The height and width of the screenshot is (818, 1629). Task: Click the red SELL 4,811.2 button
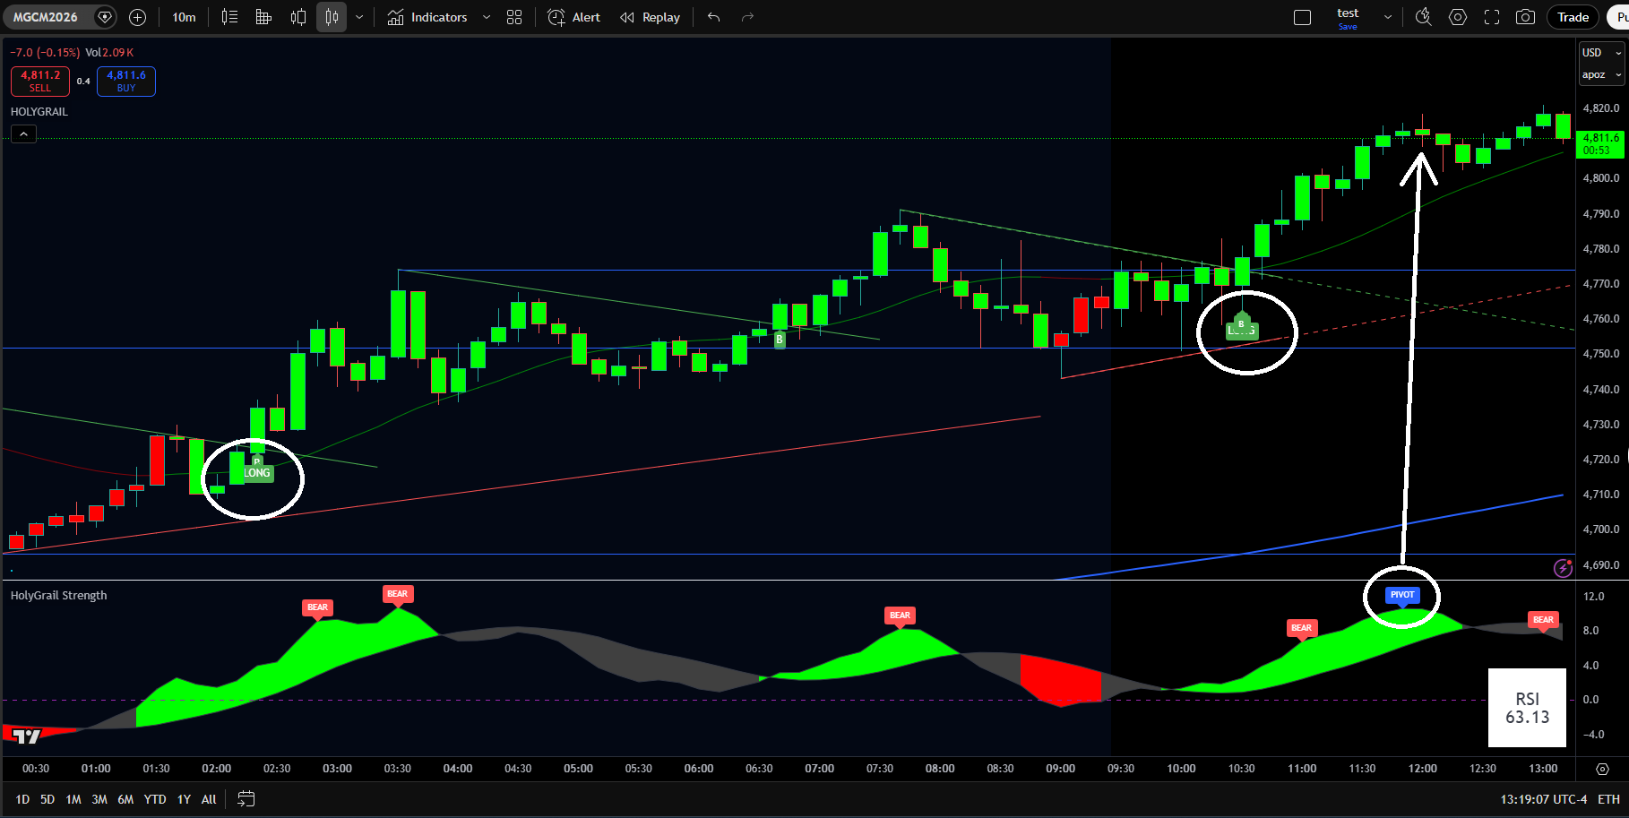tap(40, 81)
